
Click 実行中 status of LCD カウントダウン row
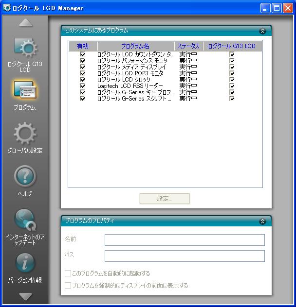(x=188, y=54)
